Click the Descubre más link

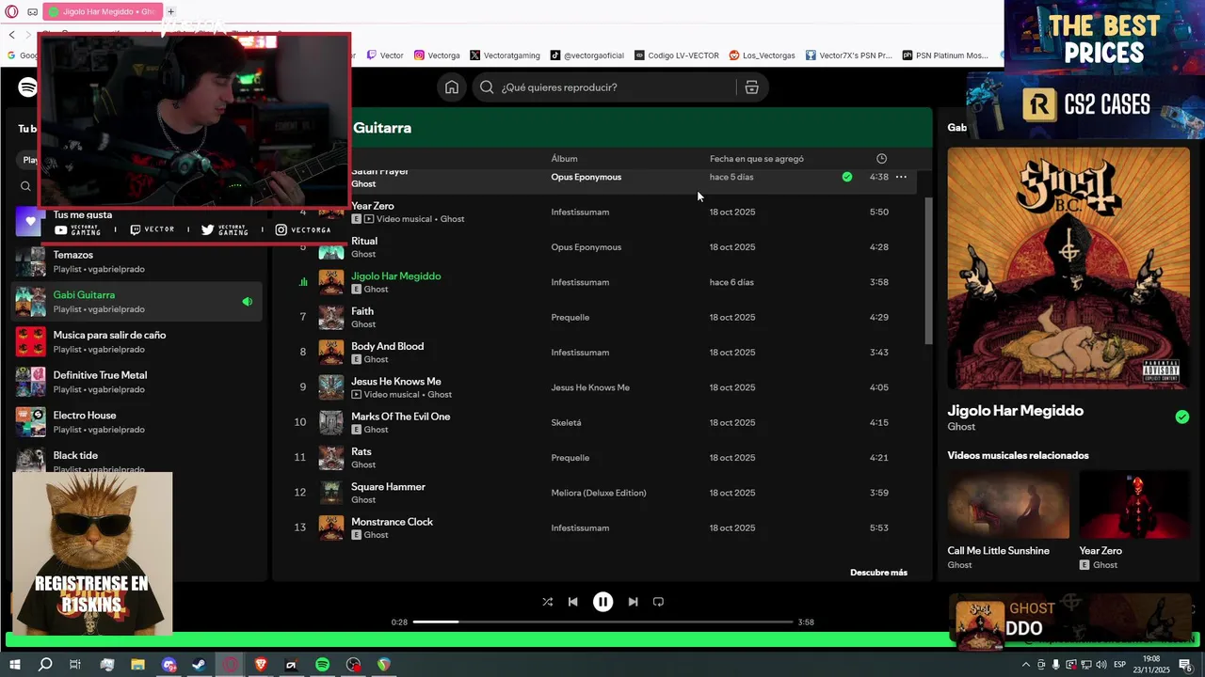pos(878,573)
